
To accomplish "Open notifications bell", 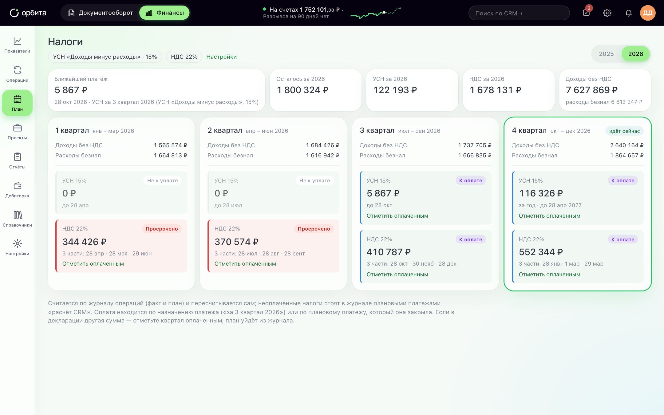I will pos(629,13).
